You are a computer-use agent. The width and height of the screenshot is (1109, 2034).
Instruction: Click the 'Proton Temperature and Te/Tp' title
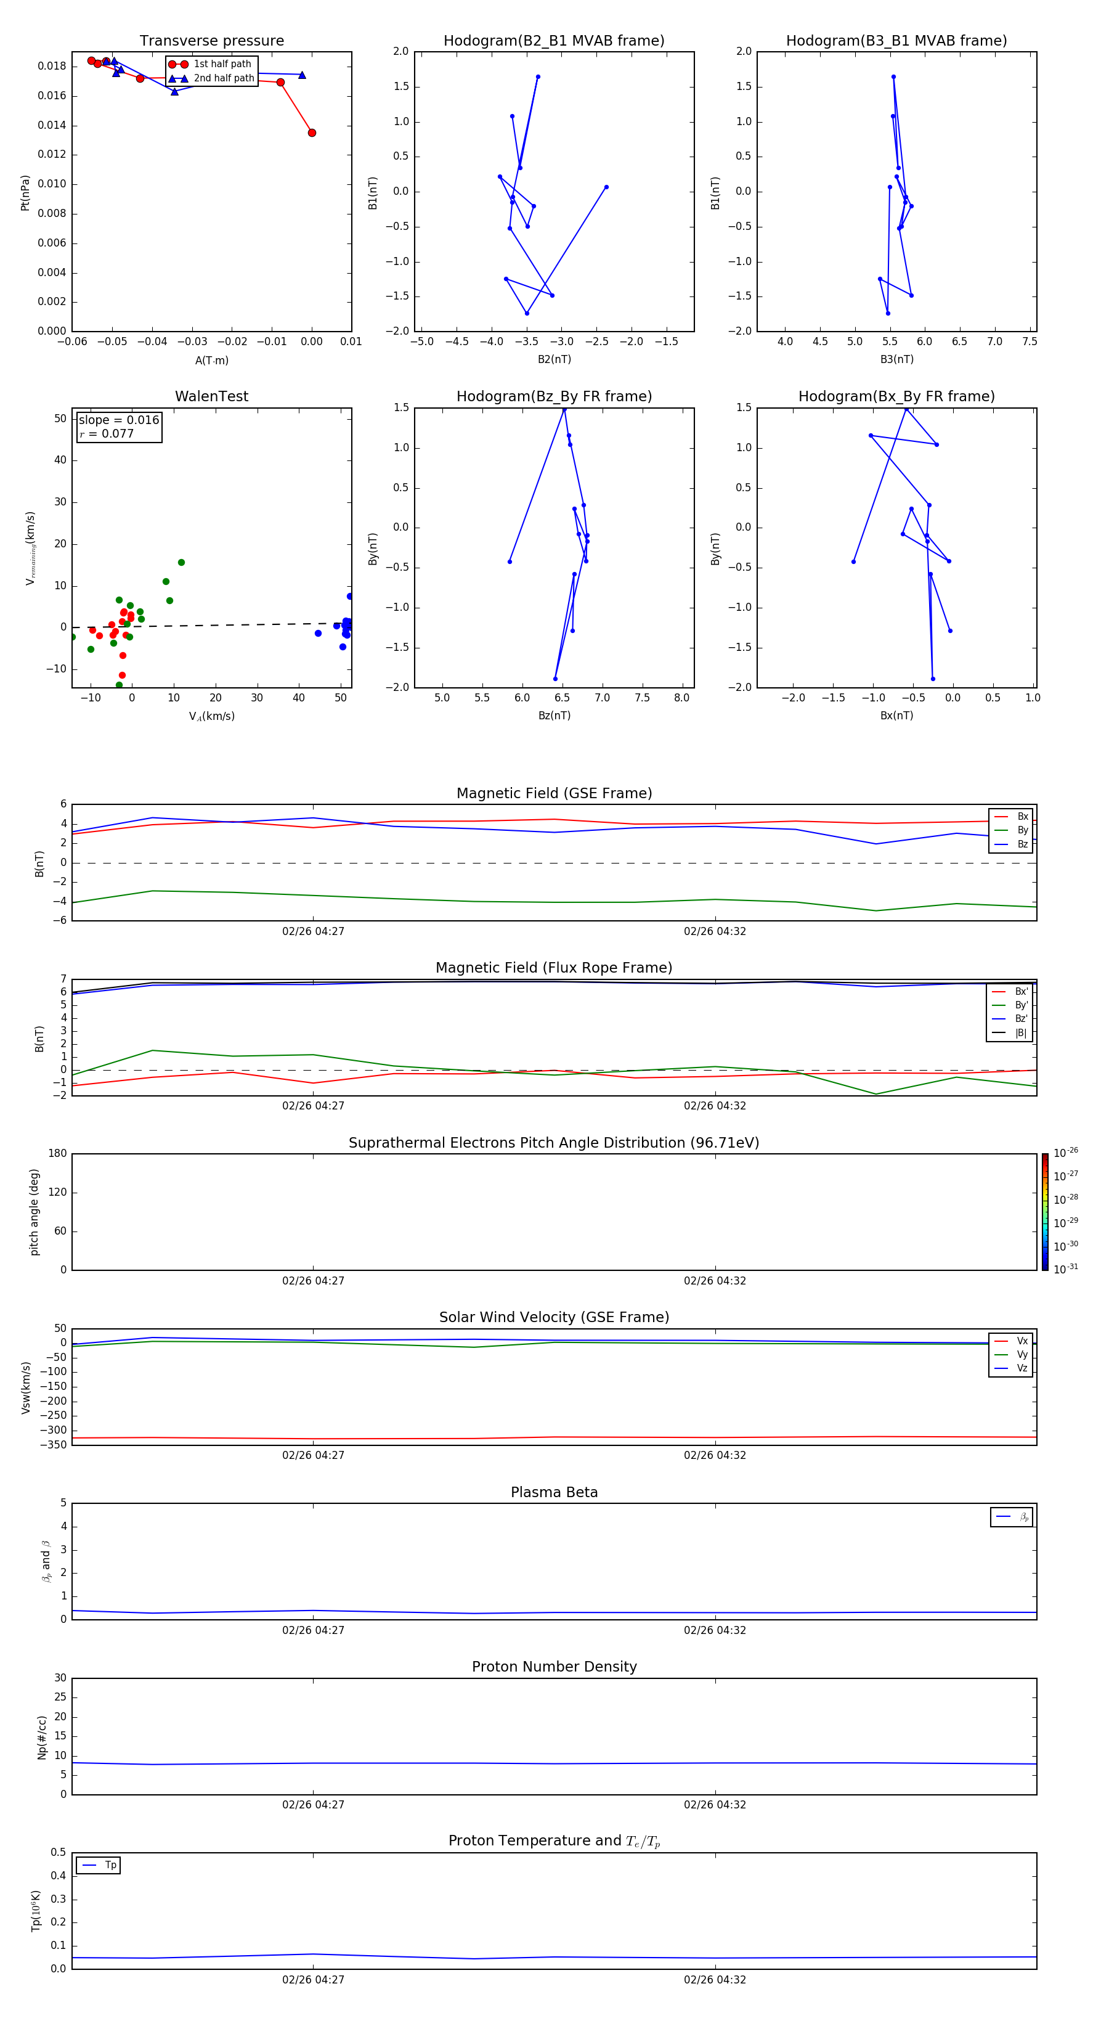tap(554, 1841)
